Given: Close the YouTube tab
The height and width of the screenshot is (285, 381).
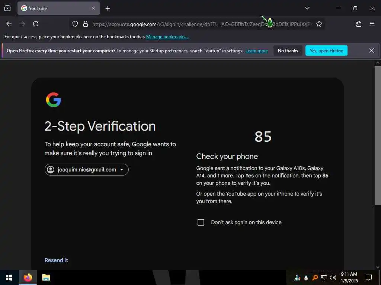Looking at the screenshot, I should 93,8.
